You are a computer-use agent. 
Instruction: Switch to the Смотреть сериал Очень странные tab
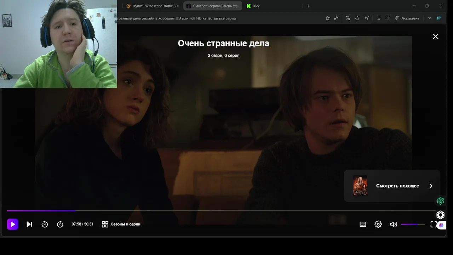pyautogui.click(x=213, y=6)
